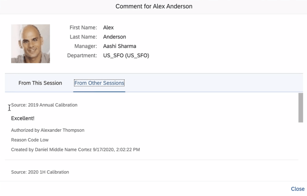Click the 'Created by Daniel Middle Name Cortez' line
Image resolution: width=307 pixels, height=196 pixels.
[x=75, y=150]
